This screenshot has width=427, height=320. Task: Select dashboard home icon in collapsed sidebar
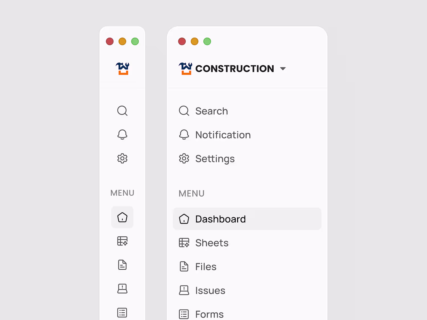[122, 217]
